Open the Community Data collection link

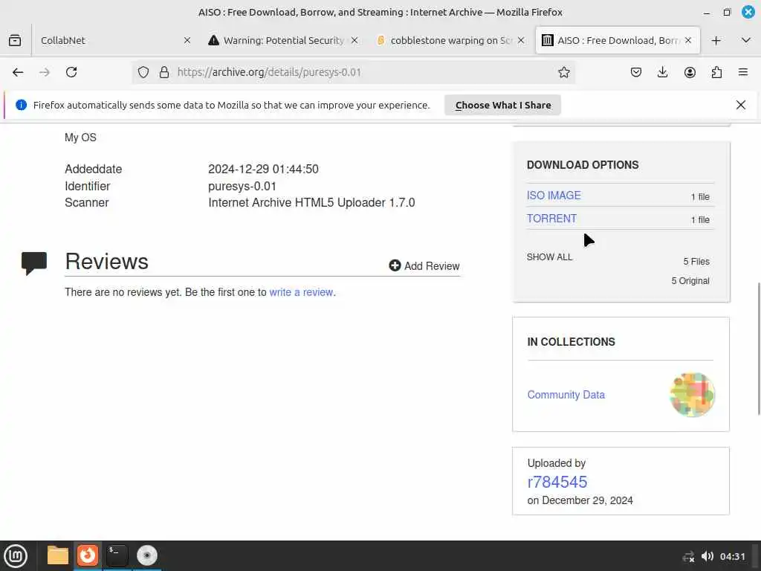[566, 395]
